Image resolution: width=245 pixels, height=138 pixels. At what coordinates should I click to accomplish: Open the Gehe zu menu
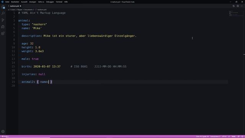tap(41, 2)
